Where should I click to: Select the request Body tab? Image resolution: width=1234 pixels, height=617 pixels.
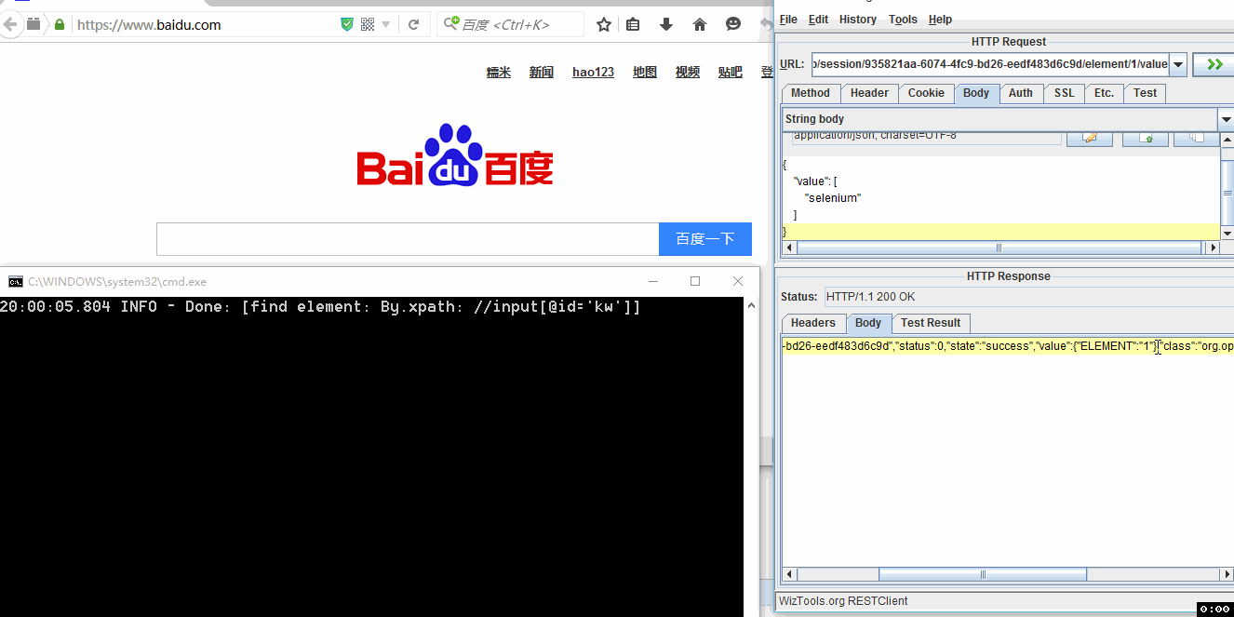point(976,93)
